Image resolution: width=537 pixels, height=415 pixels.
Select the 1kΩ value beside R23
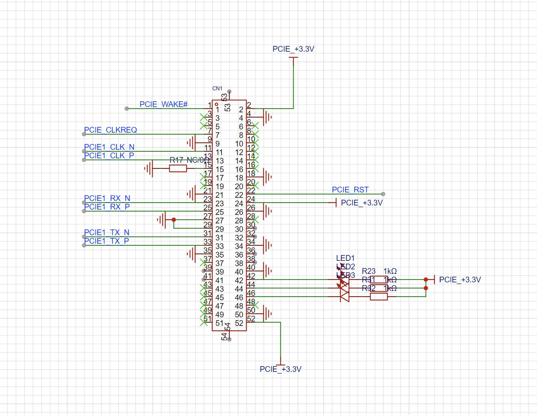tap(390, 271)
